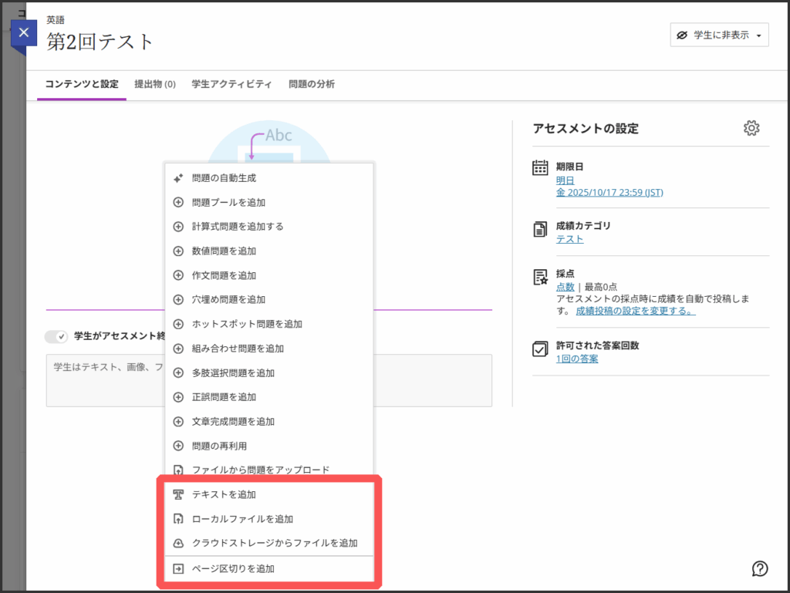790x593 pixels.
Task: Open the 学生アクティビティ tab
Action: coord(231,84)
